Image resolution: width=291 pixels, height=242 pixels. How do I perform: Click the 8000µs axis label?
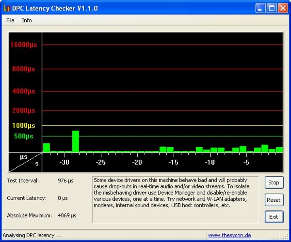click(x=23, y=69)
